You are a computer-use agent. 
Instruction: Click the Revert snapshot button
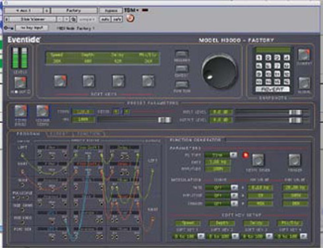coord(273,90)
